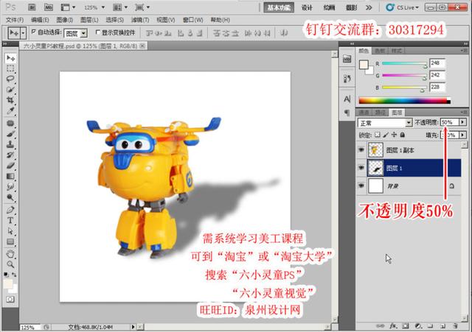The height and width of the screenshot is (332, 472).
Task: Switch to the 色板 panel tab
Action: click(380, 51)
